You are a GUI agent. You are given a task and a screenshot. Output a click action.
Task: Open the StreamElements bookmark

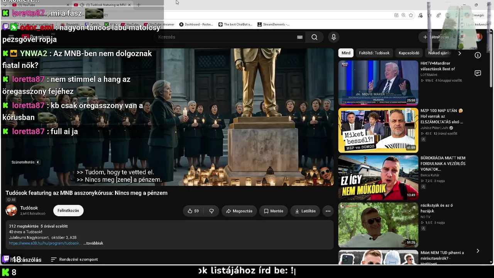click(x=273, y=24)
